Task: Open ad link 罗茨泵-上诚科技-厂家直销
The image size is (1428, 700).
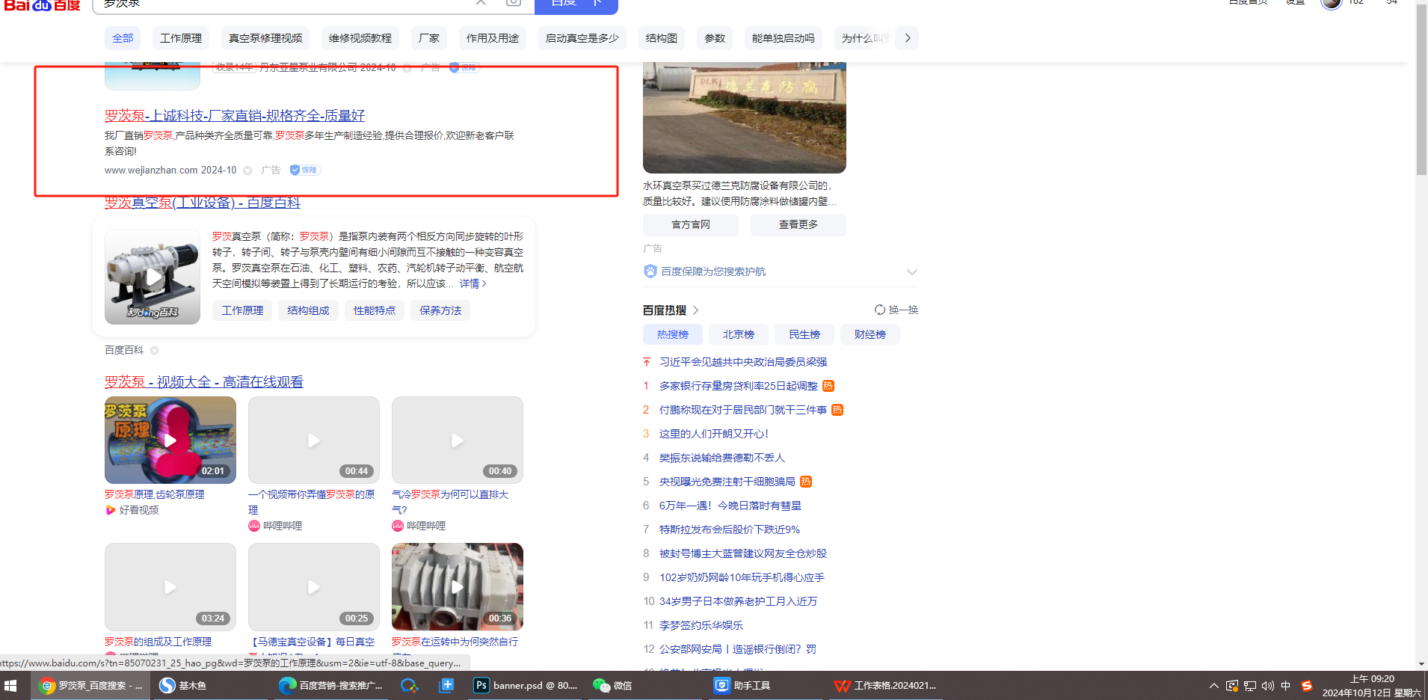Action: [x=235, y=115]
